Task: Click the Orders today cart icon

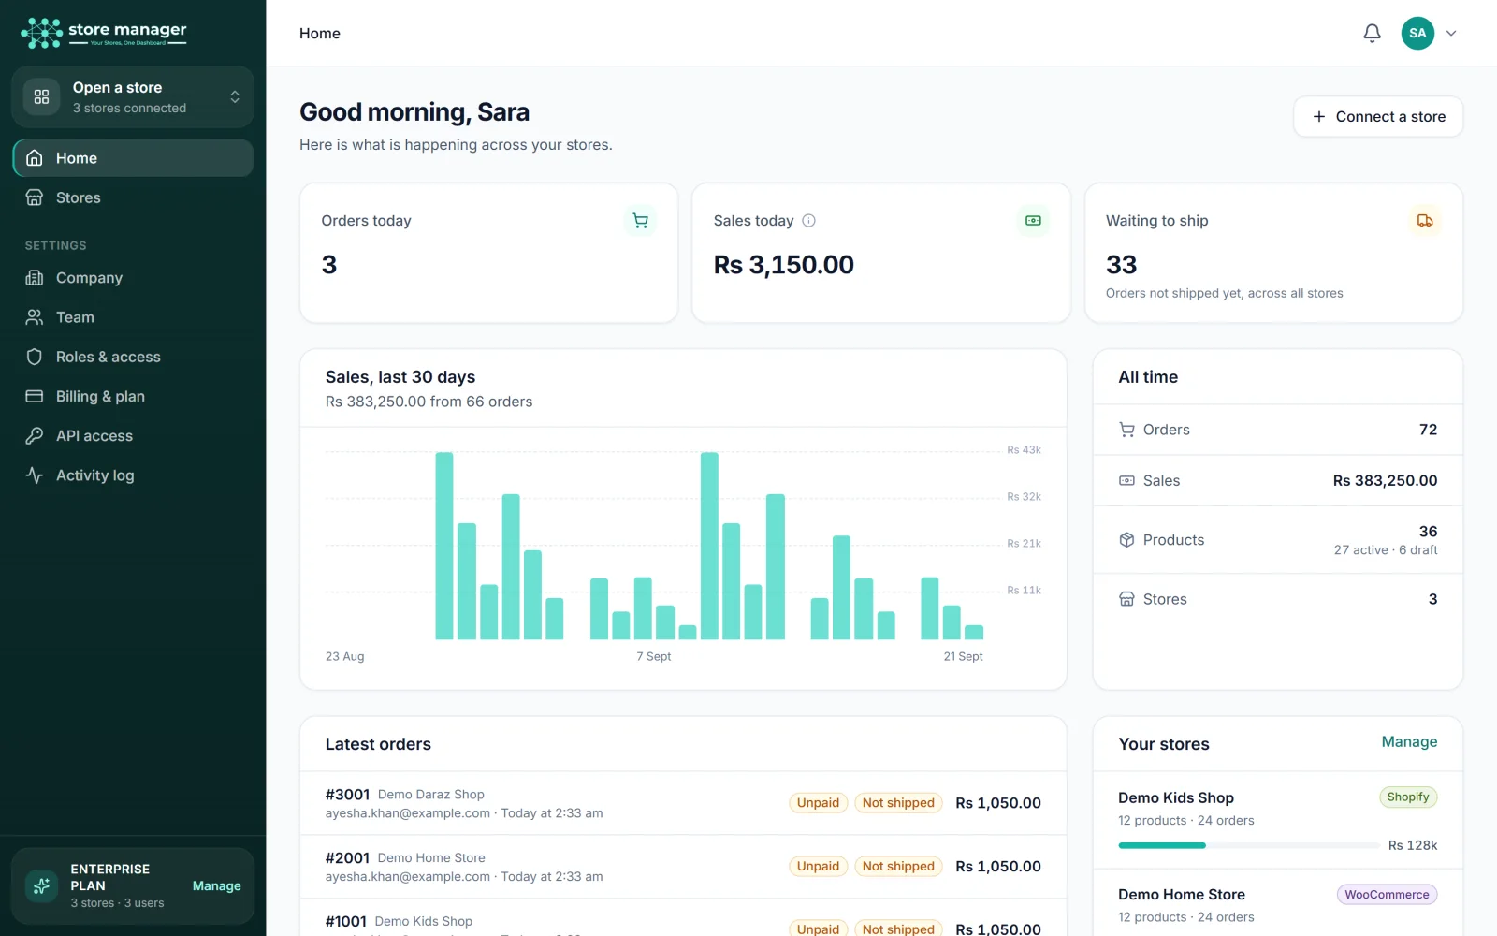Action: pos(641,221)
